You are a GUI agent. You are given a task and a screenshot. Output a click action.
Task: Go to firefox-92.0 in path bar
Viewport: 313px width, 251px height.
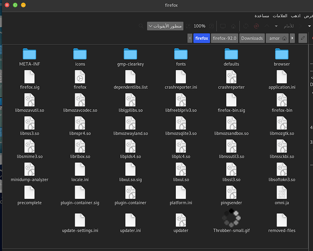pyautogui.click(x=225, y=38)
